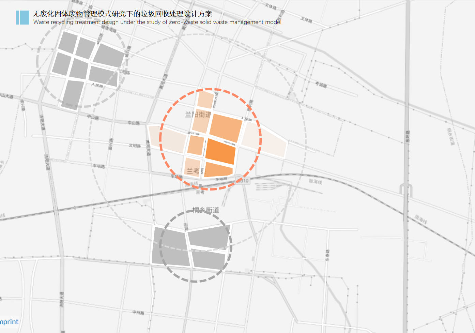Select the darkest orange block in the center
The image size is (475, 333).
[x=221, y=151]
